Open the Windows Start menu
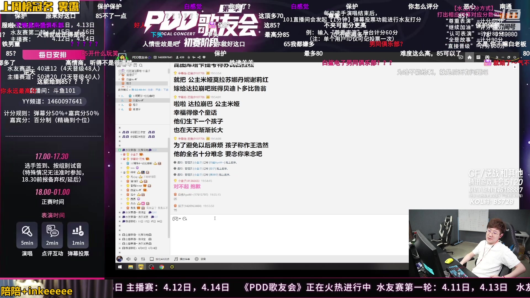 (120, 267)
